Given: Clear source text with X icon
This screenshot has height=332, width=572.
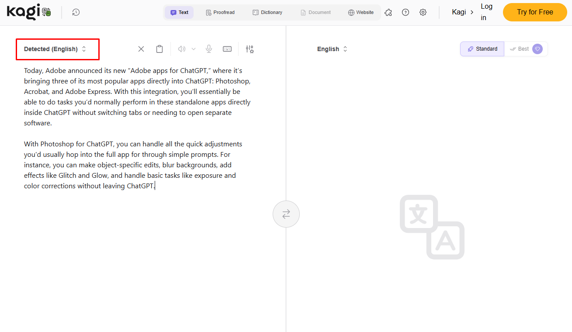Looking at the screenshot, I should [141, 49].
